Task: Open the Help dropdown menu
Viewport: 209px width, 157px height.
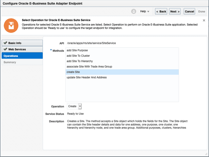Action: [x=145, y=11]
